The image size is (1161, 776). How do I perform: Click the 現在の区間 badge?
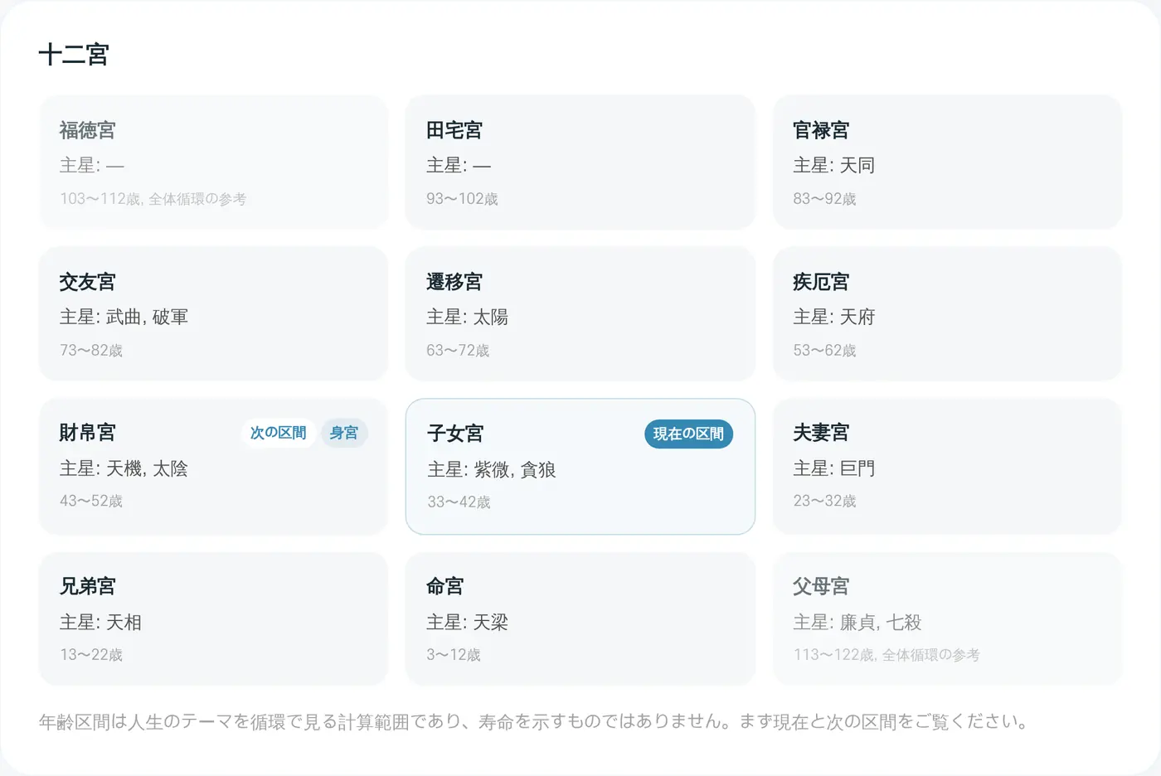(x=688, y=434)
